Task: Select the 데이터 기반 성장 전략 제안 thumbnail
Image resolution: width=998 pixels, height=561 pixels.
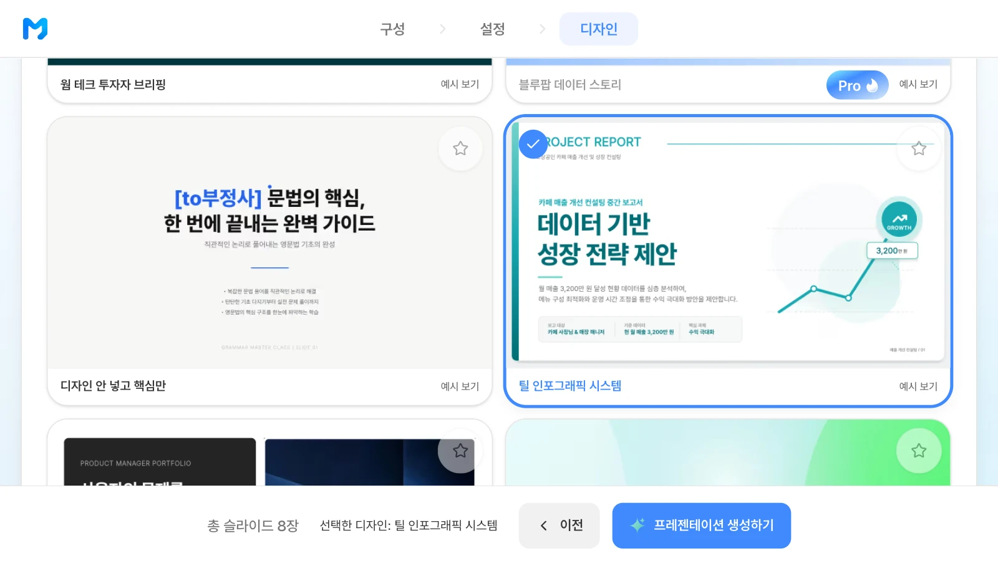Action: click(728, 242)
